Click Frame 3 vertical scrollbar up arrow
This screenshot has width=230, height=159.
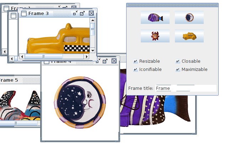point(93,21)
